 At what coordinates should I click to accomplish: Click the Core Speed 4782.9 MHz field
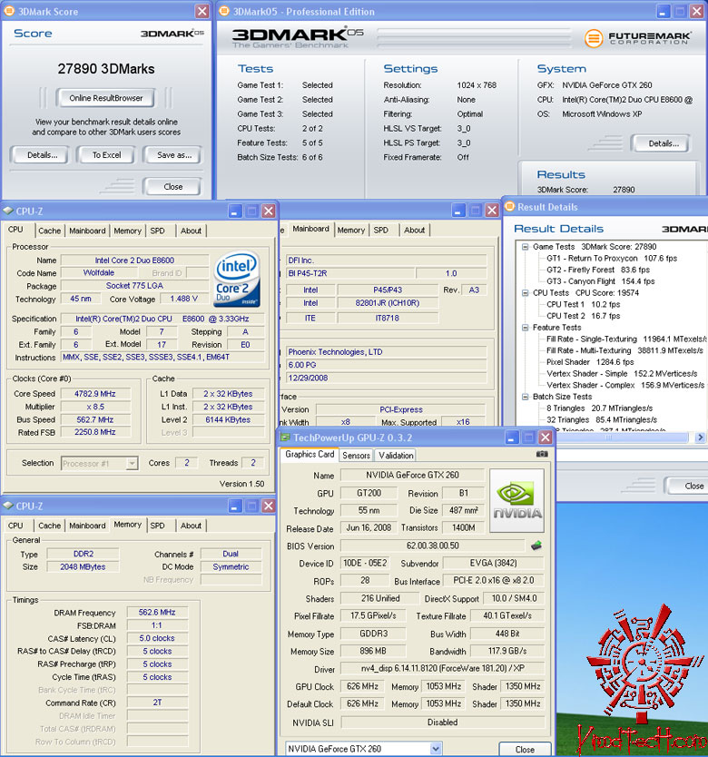(x=95, y=393)
